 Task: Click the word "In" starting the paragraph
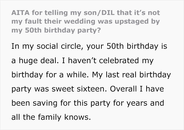[15, 47]
